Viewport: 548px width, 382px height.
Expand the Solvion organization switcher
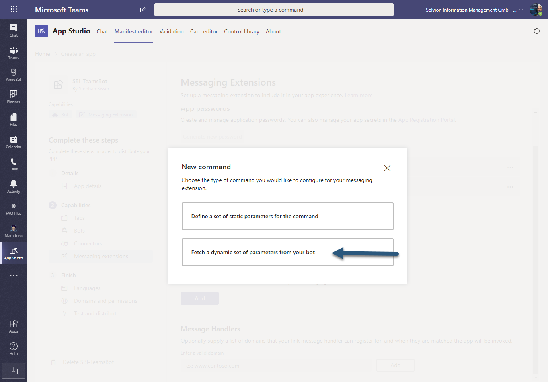click(x=474, y=10)
